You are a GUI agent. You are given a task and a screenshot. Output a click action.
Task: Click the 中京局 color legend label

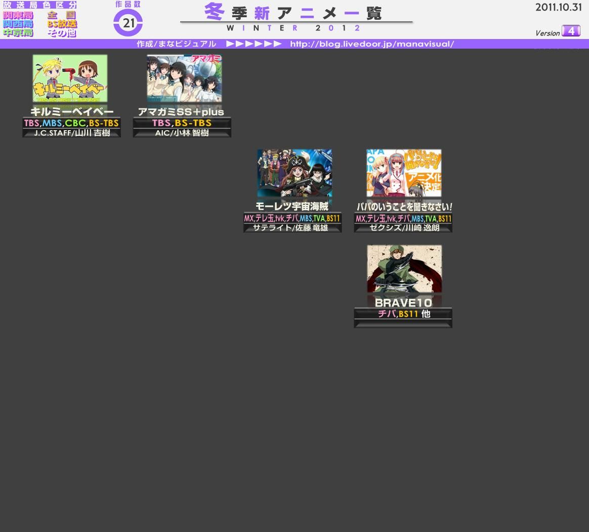point(18,33)
